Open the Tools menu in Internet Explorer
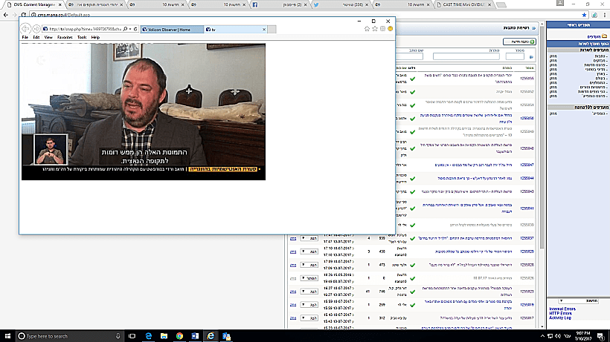 click(x=82, y=36)
